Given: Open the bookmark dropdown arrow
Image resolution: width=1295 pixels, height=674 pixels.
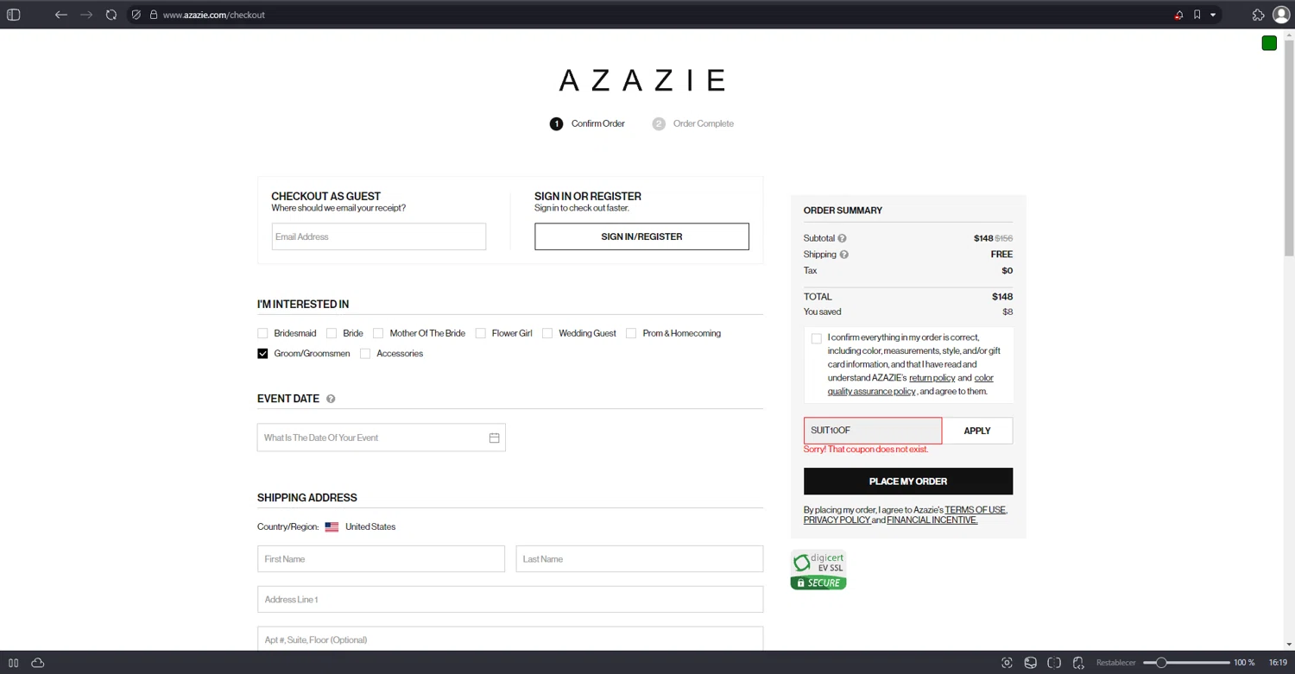Looking at the screenshot, I should (1213, 15).
